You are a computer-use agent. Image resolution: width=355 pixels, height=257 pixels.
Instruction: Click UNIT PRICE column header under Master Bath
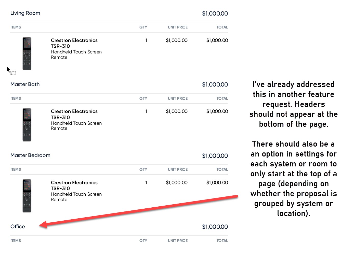pos(178,98)
